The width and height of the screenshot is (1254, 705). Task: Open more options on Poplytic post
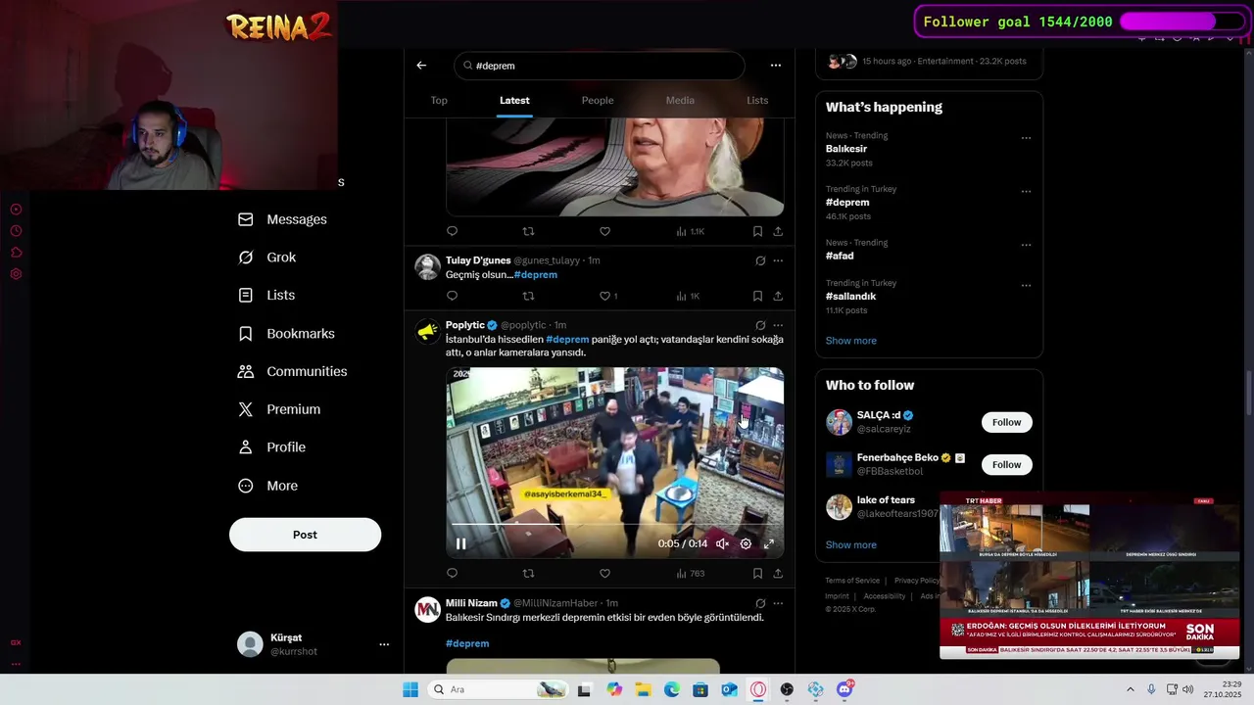(x=778, y=325)
